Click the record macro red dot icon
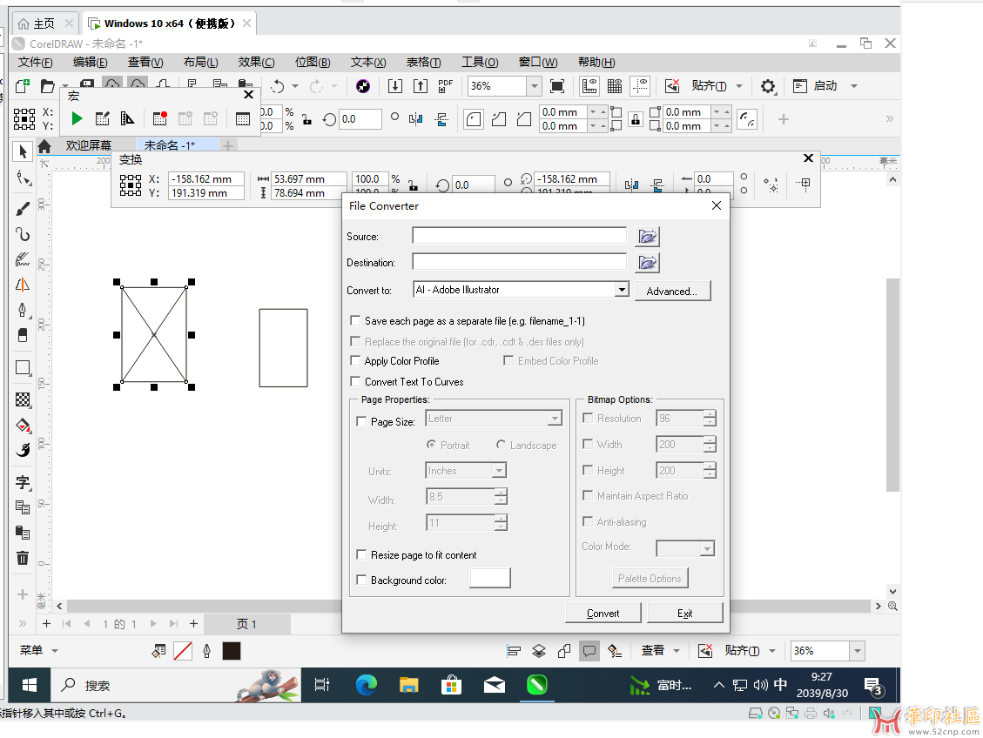 coord(160,118)
